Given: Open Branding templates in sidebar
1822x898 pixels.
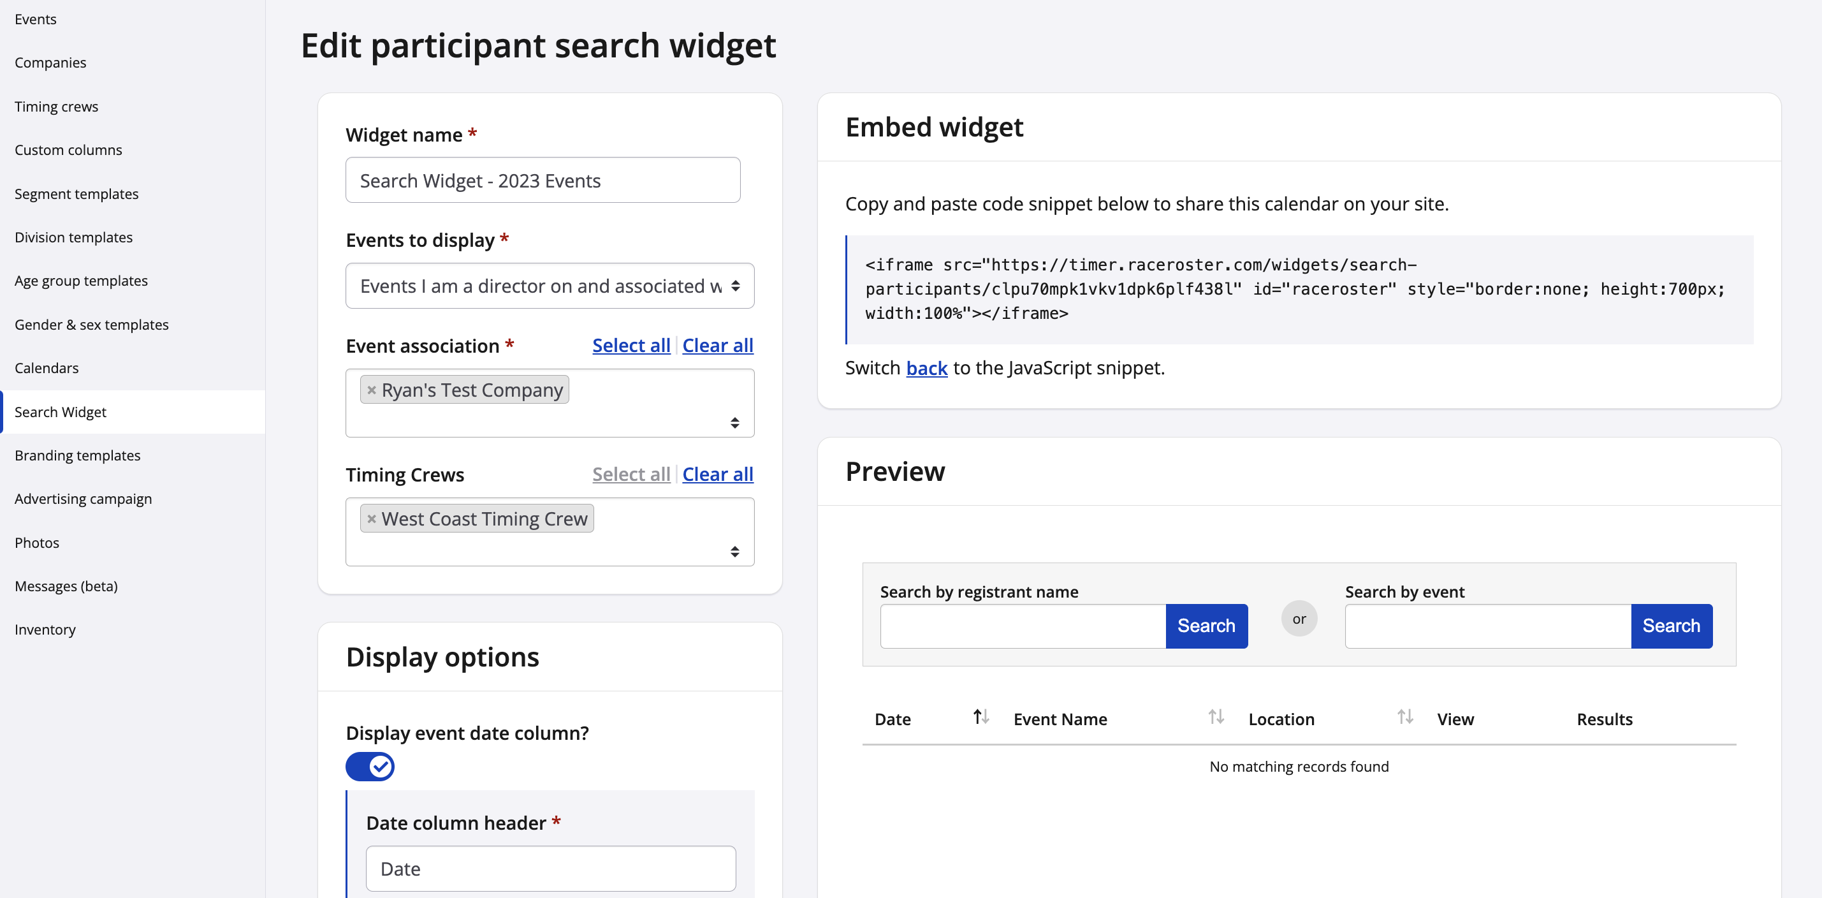Looking at the screenshot, I should [78, 455].
